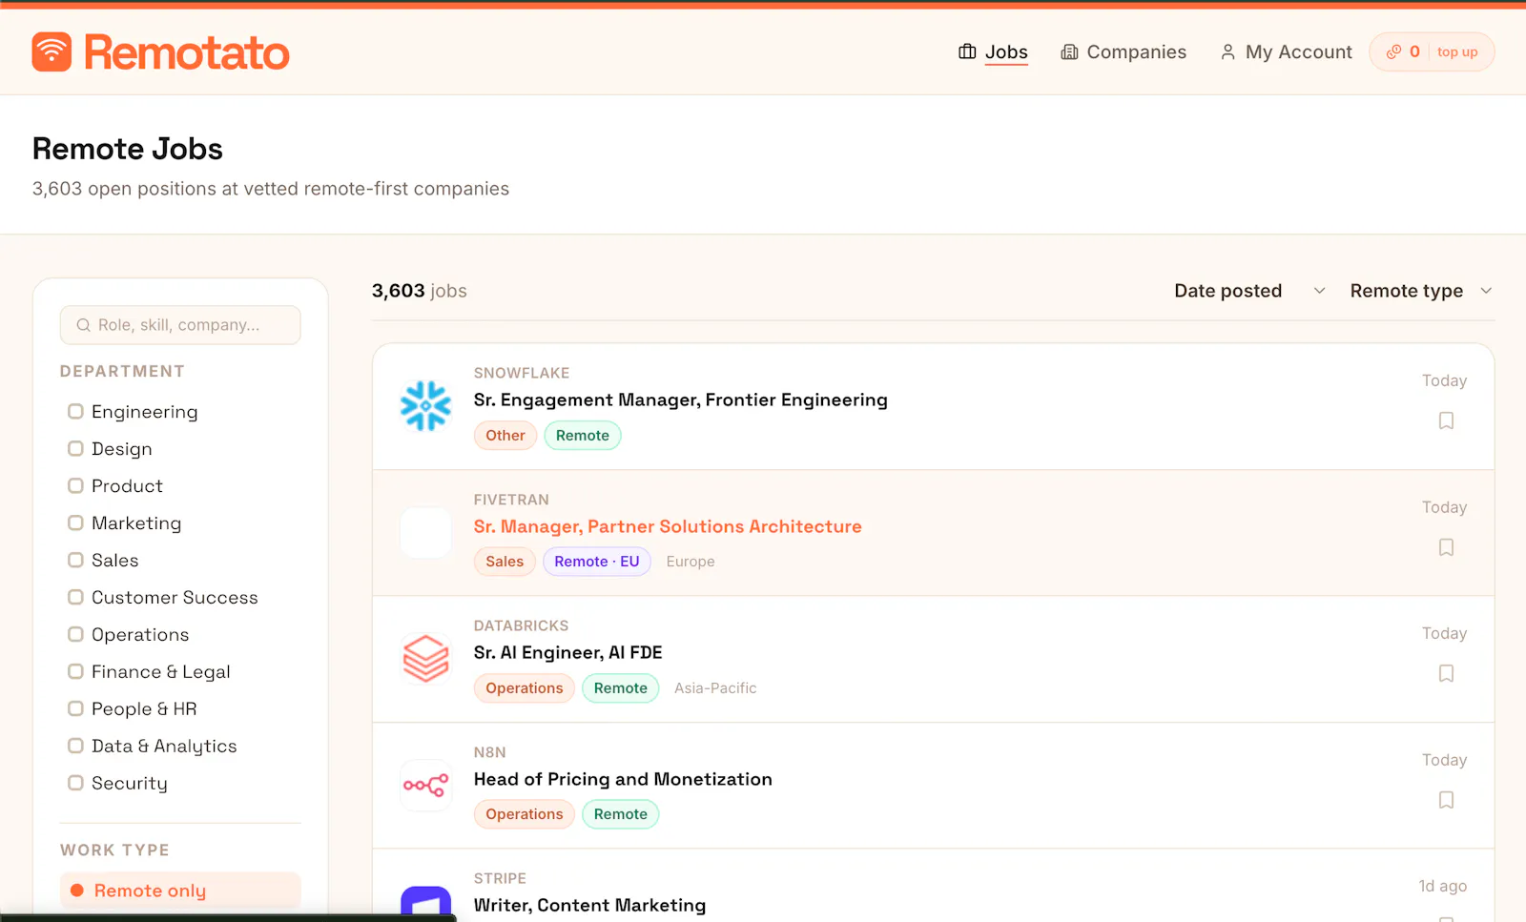The height and width of the screenshot is (922, 1526).
Task: Click the Databricks company logo
Action: pos(425,659)
